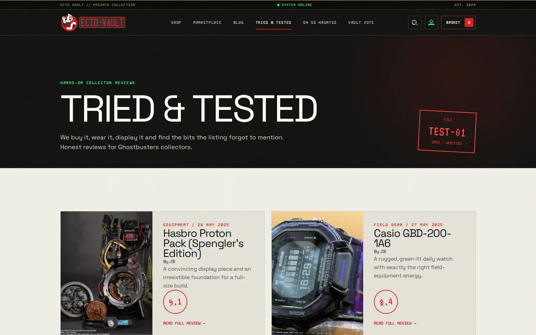Viewport: 536px width, 335px height.
Task: Click the Casio watch product photo
Action: [317, 273]
